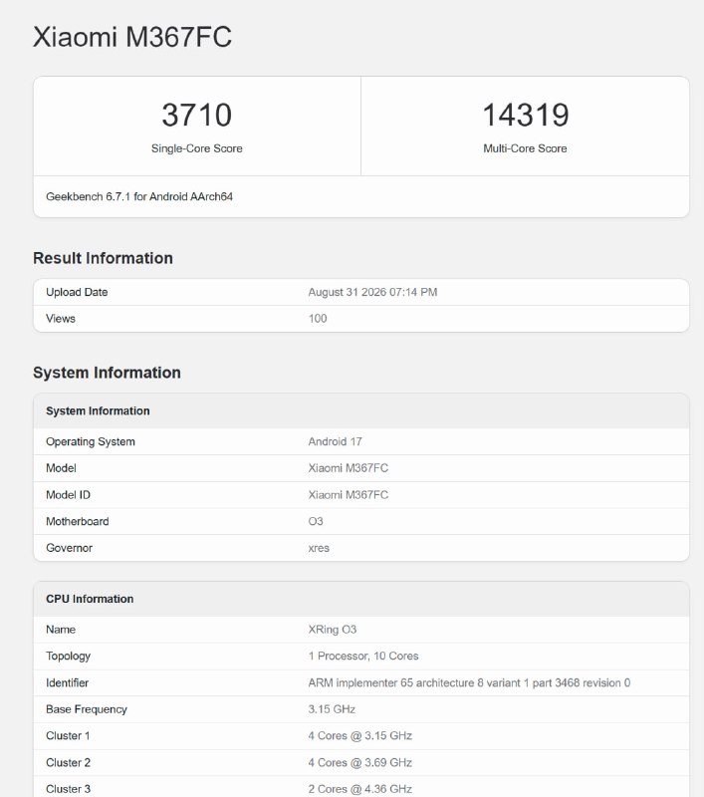The width and height of the screenshot is (704, 797).
Task: Click Geekbench 6.7.1 for Android AArch64 text
Action: click(139, 196)
